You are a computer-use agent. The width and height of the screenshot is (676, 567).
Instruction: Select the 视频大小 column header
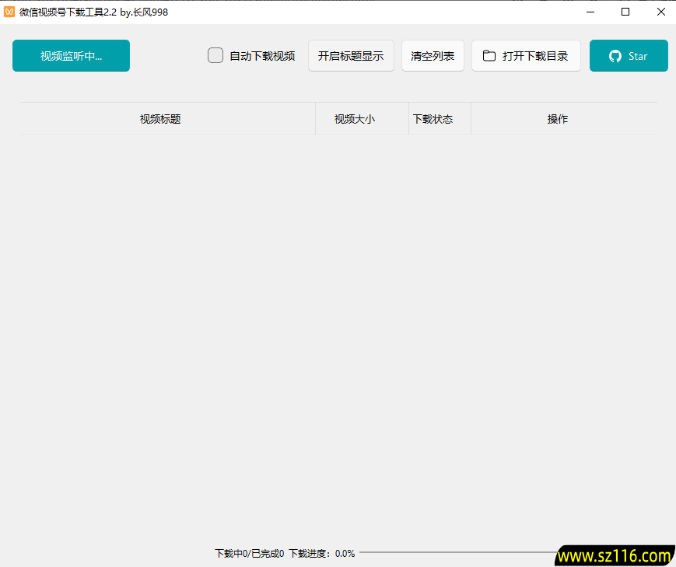tap(355, 119)
